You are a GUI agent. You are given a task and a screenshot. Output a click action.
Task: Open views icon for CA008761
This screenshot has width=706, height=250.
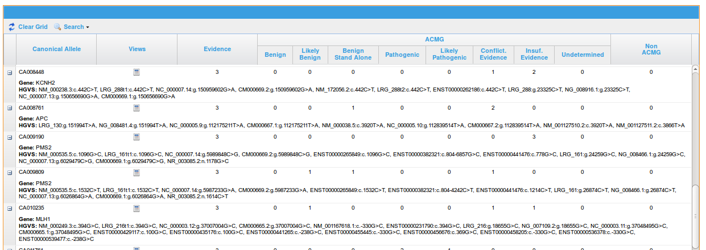137,108
